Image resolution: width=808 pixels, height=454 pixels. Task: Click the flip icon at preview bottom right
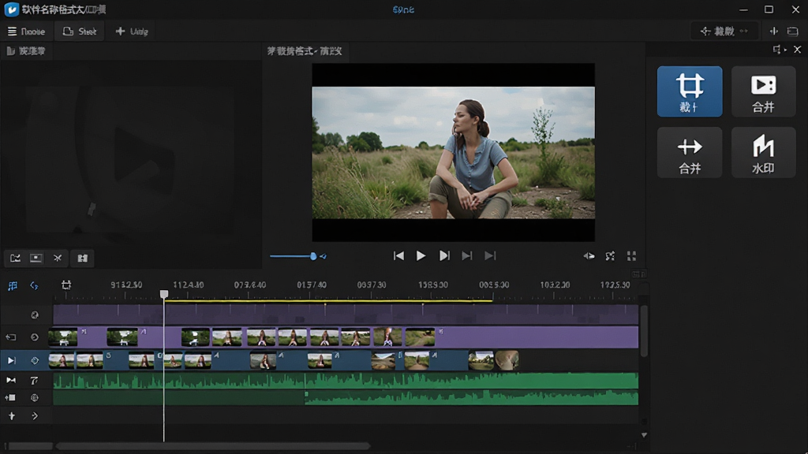(x=589, y=256)
